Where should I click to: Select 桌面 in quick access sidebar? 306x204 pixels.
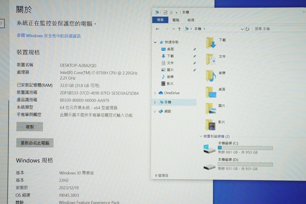pyautogui.click(x=170, y=49)
